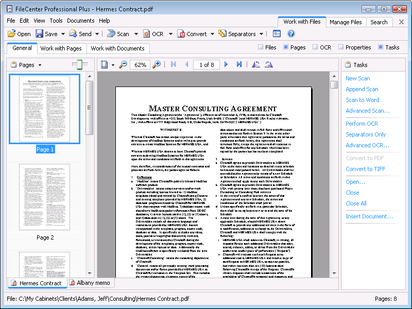
Task: Click the zoom in magnifier icon
Action: pos(157,64)
